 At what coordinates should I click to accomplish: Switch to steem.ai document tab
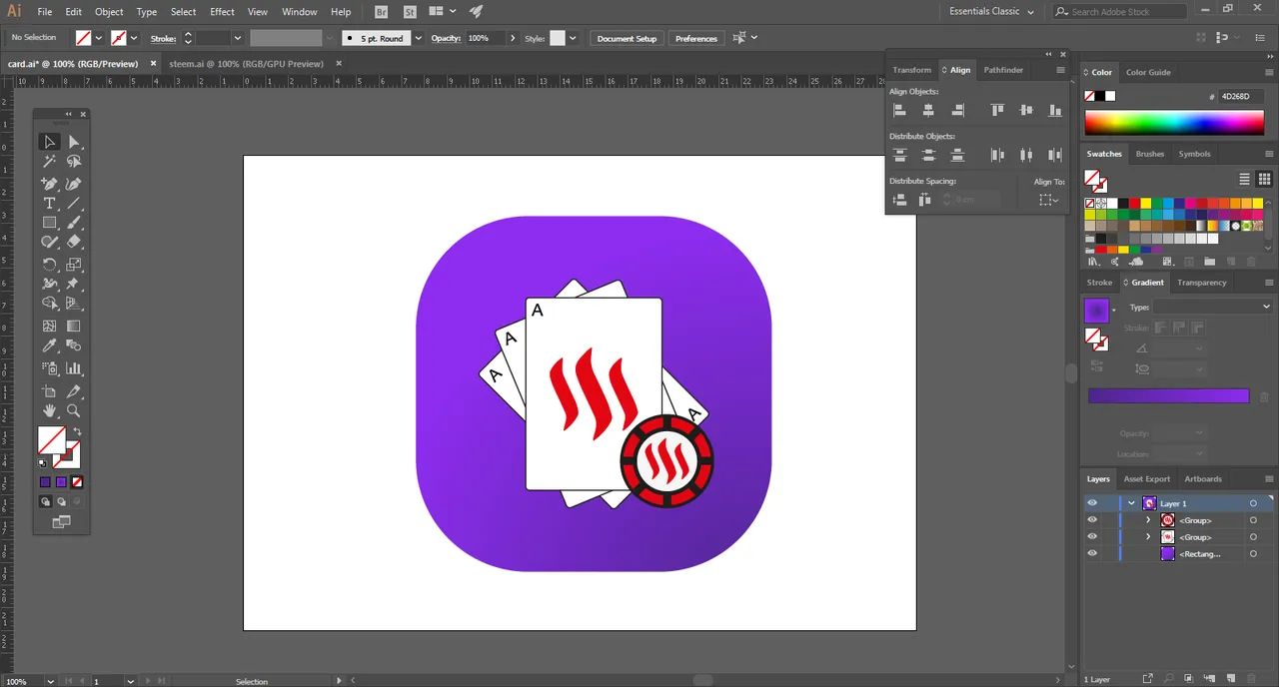click(x=246, y=63)
